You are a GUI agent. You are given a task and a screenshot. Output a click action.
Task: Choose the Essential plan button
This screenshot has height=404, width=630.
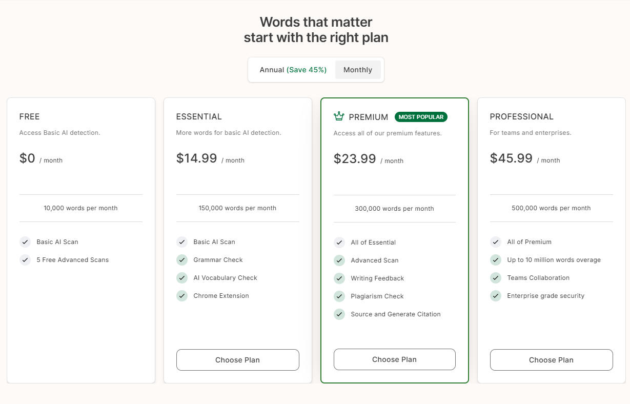[237, 360]
